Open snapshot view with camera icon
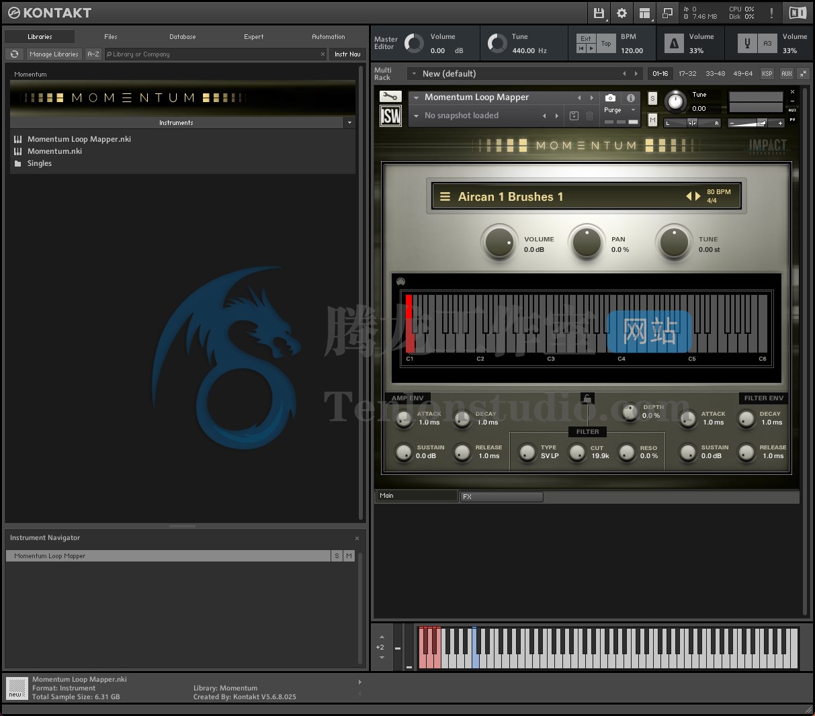The height and width of the screenshot is (716, 815). 610,97
